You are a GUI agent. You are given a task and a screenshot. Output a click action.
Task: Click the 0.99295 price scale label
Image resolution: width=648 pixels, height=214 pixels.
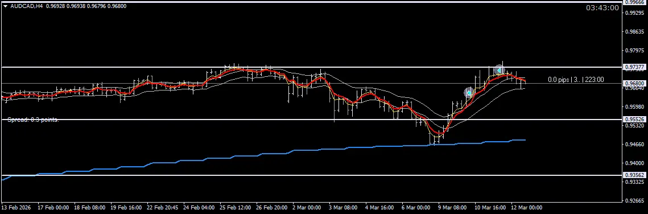(x=635, y=13)
